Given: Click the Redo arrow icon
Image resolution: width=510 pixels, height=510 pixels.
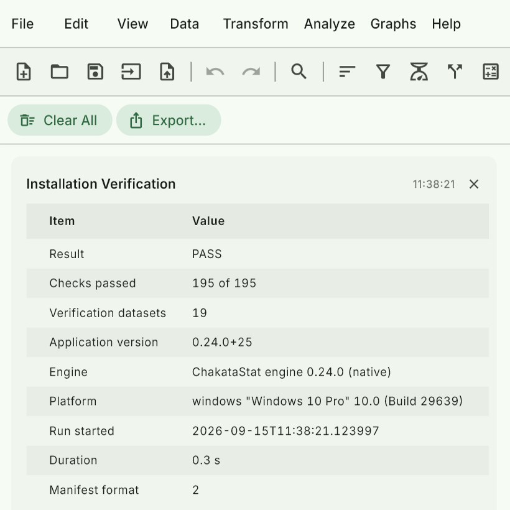Looking at the screenshot, I should [251, 72].
